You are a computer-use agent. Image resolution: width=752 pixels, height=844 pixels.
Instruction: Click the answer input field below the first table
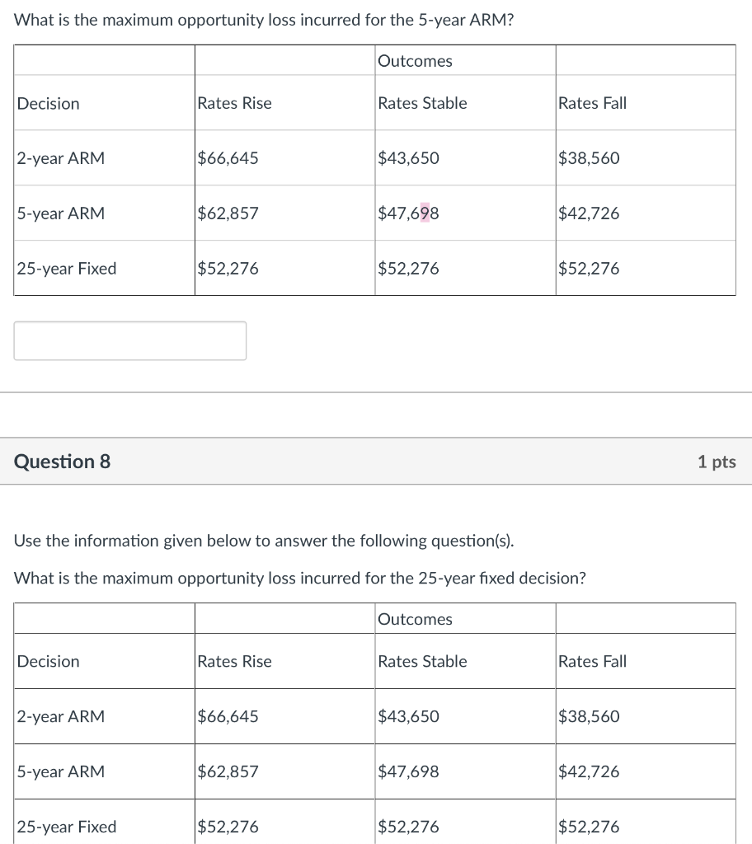tap(129, 340)
